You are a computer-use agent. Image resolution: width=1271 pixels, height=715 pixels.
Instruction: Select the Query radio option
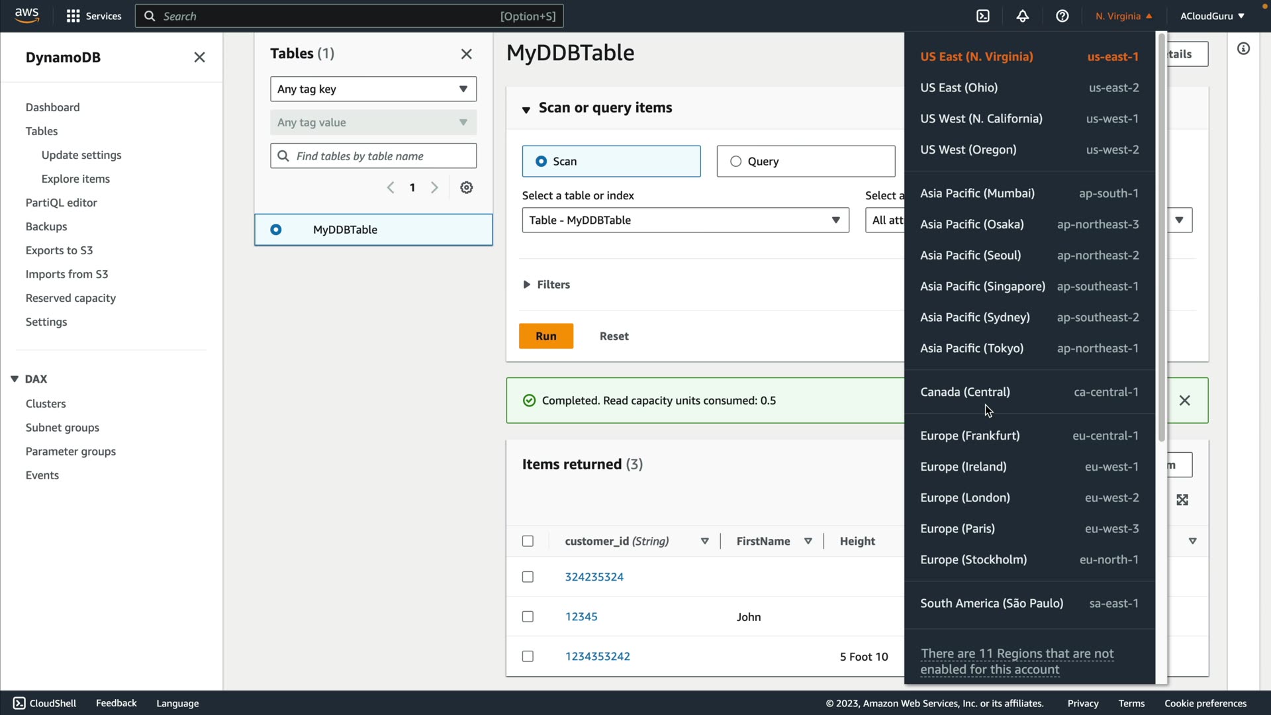coord(735,162)
